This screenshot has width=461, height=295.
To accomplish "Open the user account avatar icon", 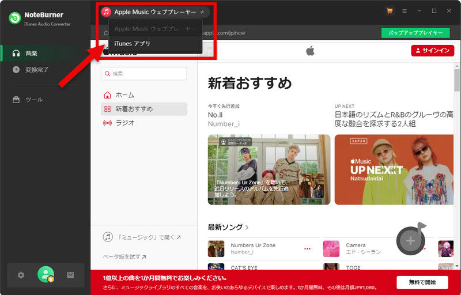I will [46, 274].
